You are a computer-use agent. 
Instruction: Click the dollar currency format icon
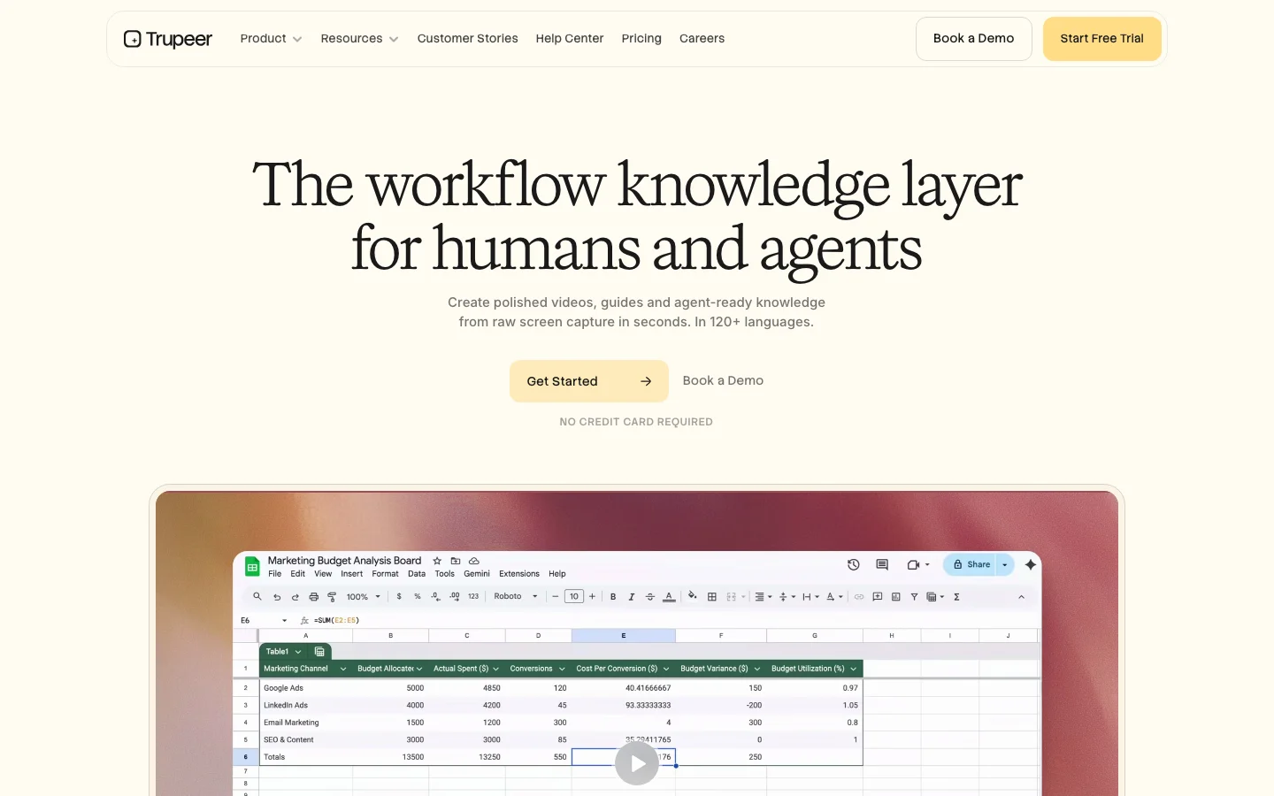399,597
